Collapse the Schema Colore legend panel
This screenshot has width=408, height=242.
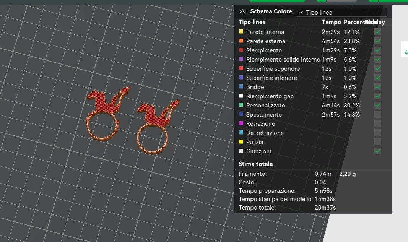coord(242,11)
